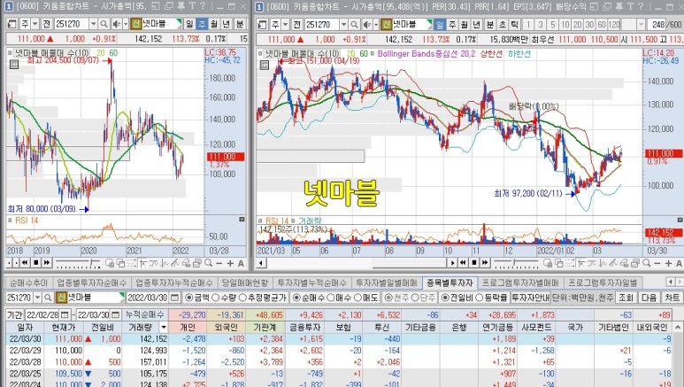Adjust zoom slider under right chart
The height and width of the screenshot is (387, 684).
tap(516, 263)
